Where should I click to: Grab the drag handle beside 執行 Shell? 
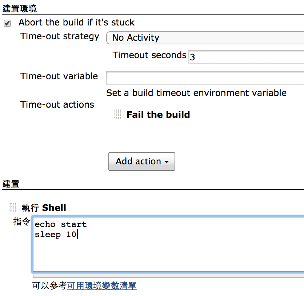coord(13,208)
